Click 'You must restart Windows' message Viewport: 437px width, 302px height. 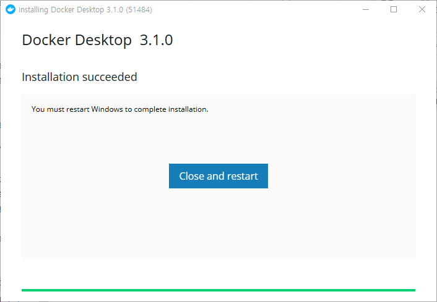point(120,109)
